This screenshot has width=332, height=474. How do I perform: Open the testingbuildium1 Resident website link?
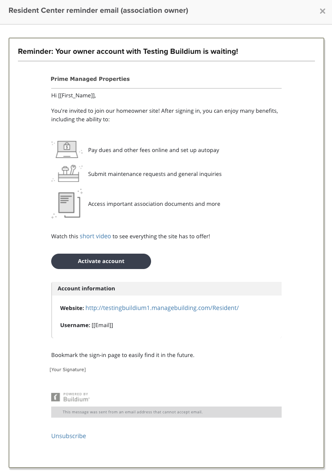pos(162,308)
